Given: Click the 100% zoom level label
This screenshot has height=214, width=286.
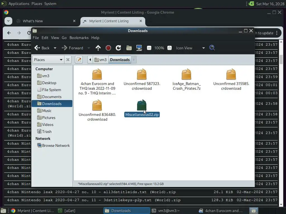Looking at the screenshot, I should [159, 48].
